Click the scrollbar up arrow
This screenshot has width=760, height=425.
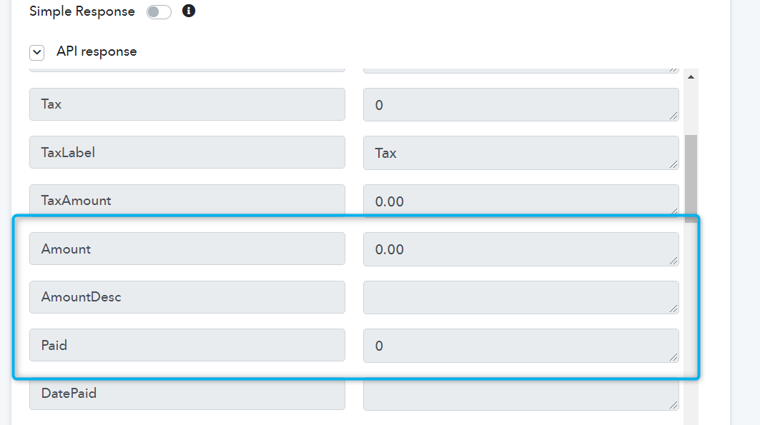[x=691, y=77]
